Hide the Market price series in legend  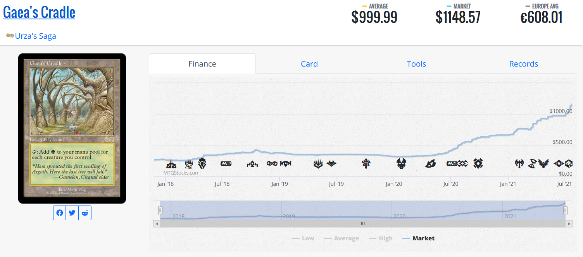(x=419, y=238)
